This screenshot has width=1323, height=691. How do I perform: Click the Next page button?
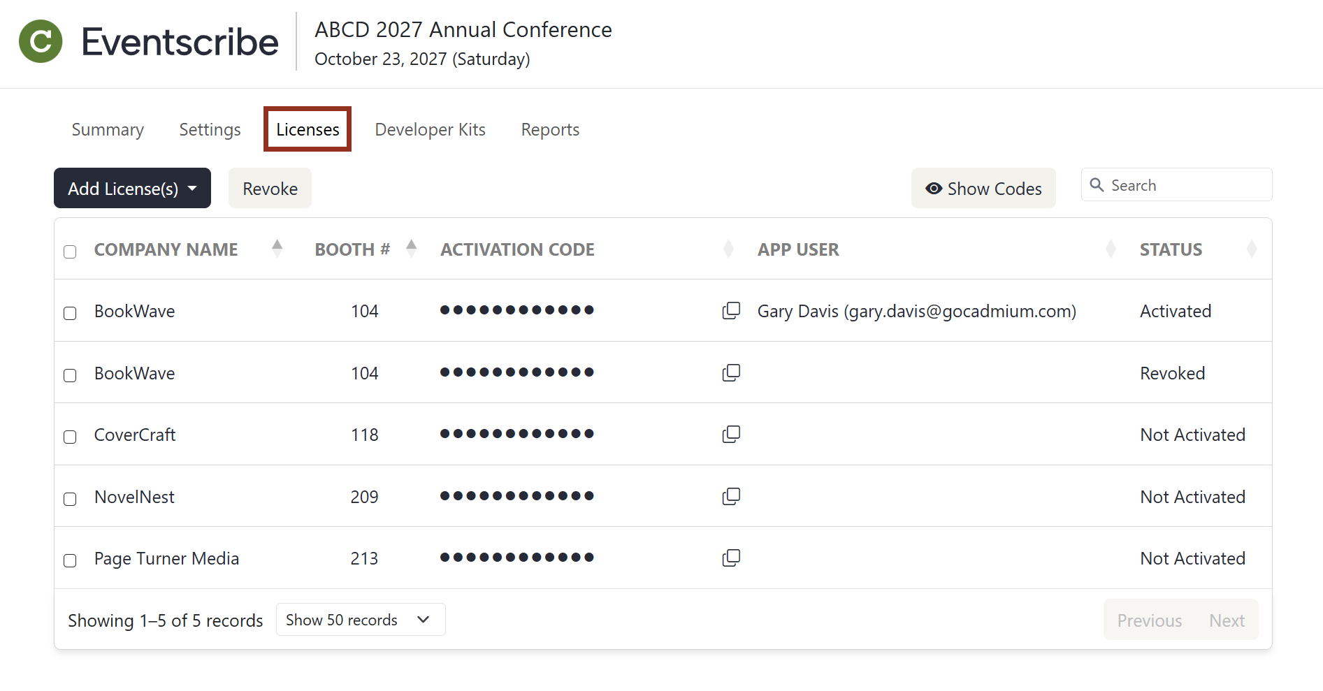pos(1227,620)
